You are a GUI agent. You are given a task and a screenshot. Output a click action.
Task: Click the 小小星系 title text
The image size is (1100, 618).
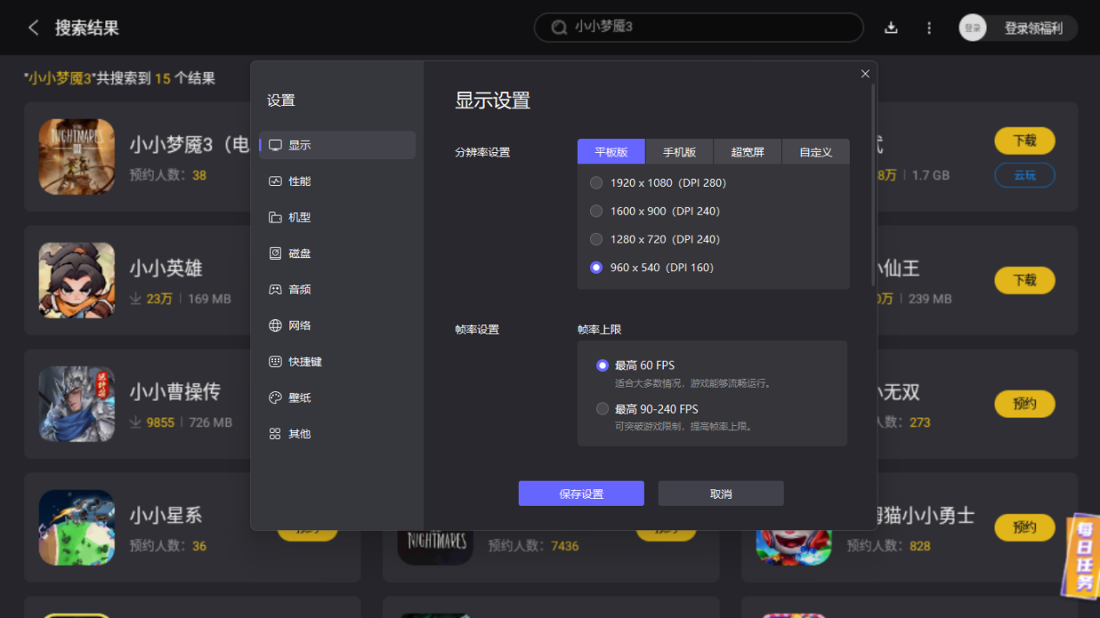166,515
